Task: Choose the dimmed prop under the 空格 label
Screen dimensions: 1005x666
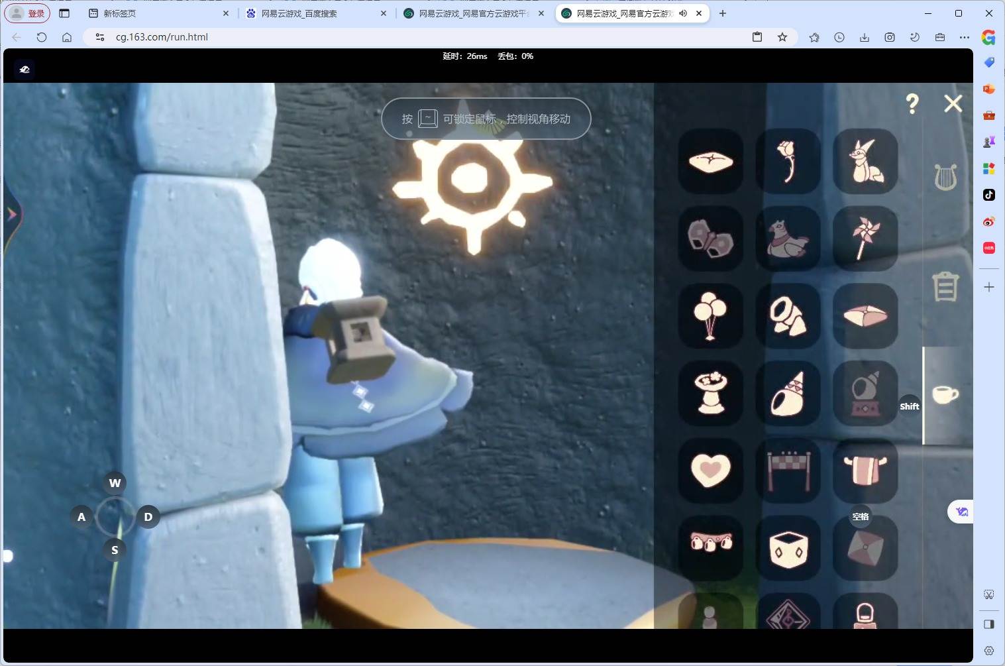Action: click(x=865, y=548)
